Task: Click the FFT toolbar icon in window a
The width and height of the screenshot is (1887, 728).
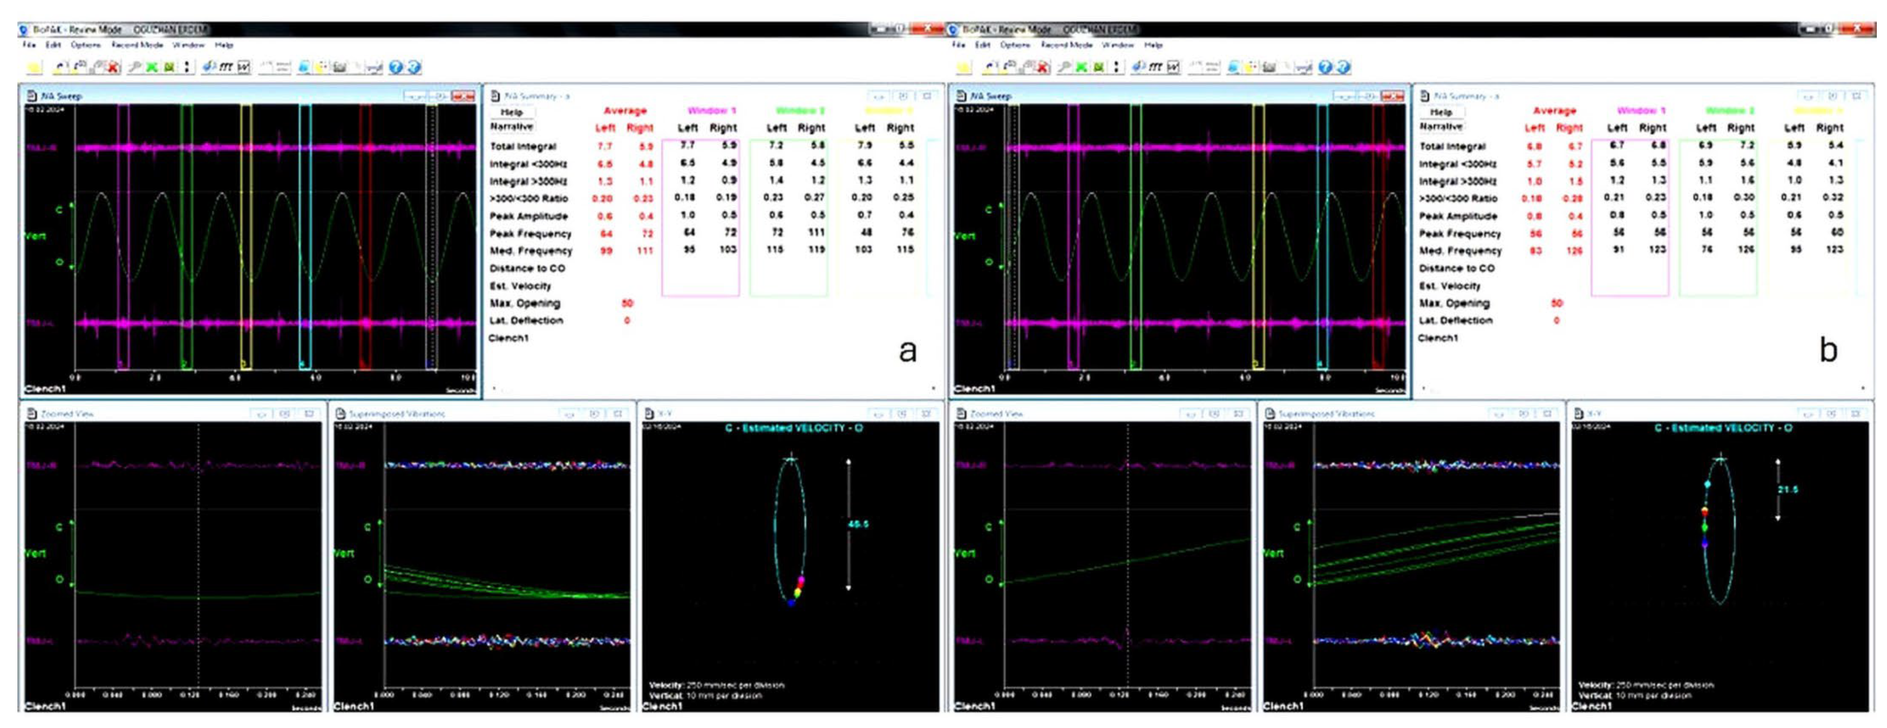Action: point(226,67)
